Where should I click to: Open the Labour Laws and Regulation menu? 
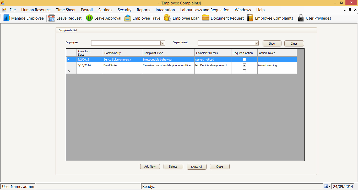[x=205, y=10]
